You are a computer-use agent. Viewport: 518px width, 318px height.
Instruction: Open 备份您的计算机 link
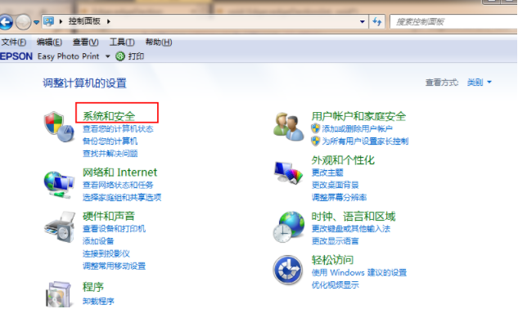tap(110, 141)
